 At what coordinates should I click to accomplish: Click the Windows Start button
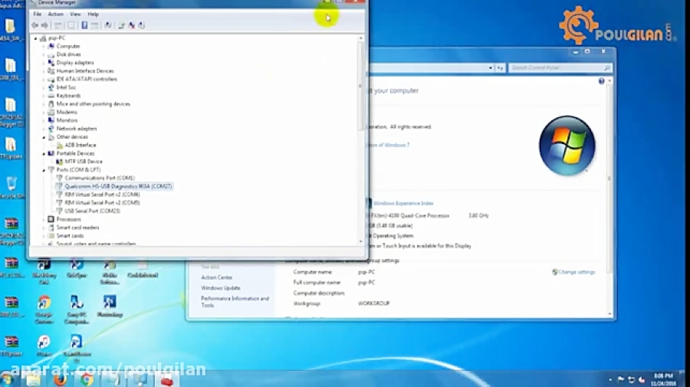pyautogui.click(x=9, y=379)
